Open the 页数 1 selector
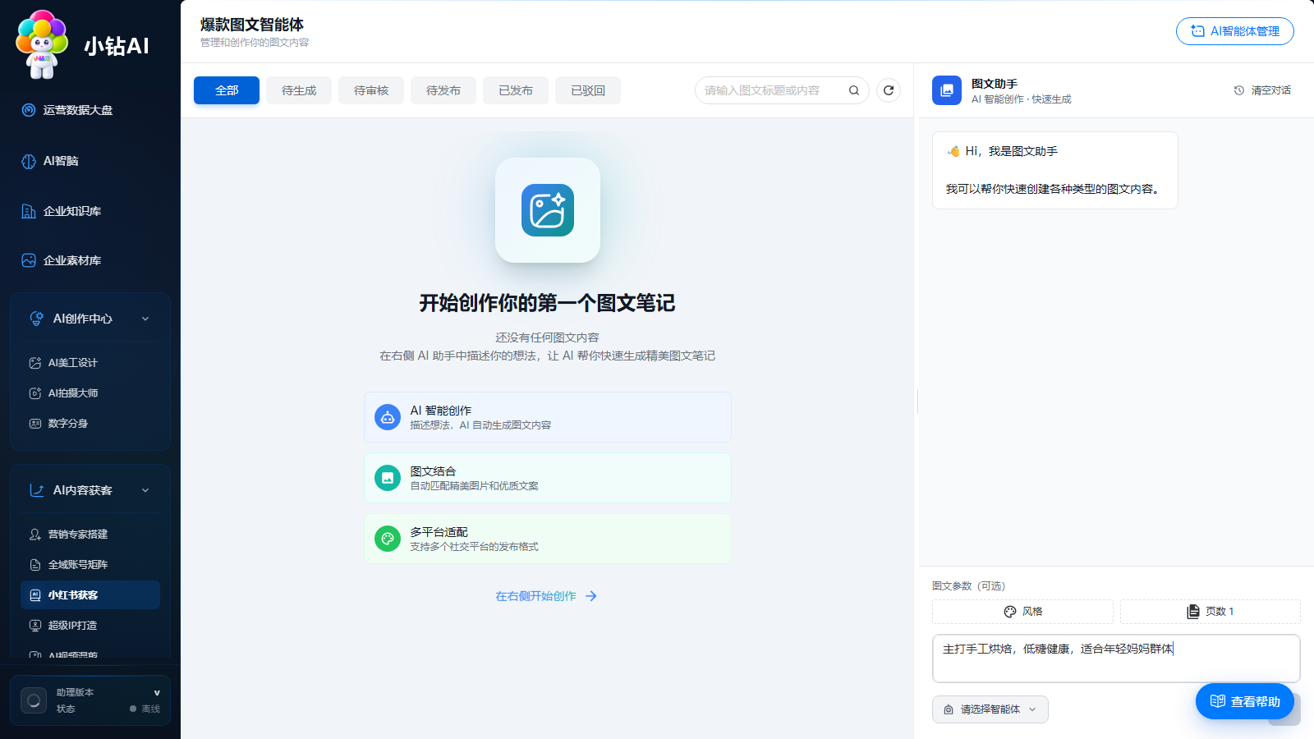This screenshot has width=1314, height=739. pos(1211,612)
